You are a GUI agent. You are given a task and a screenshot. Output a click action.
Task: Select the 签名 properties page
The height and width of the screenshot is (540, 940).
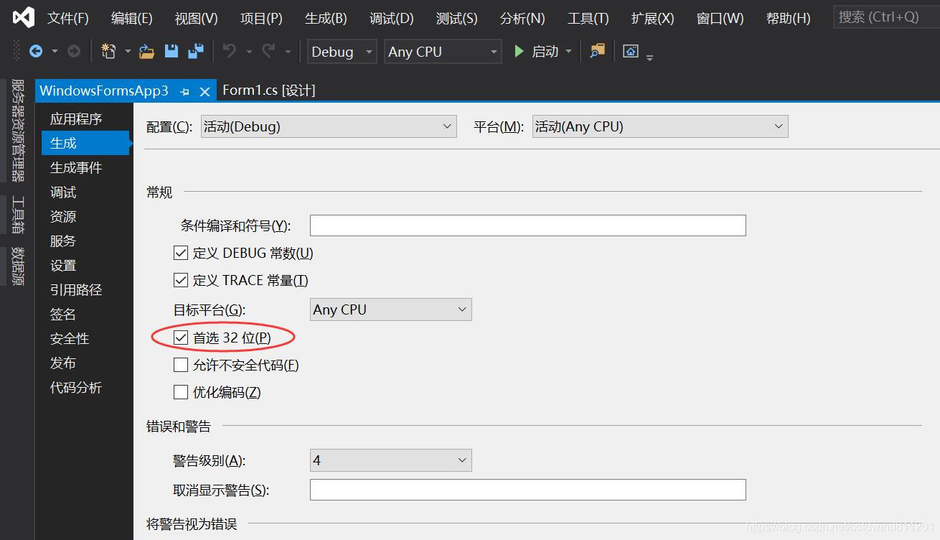tap(63, 314)
